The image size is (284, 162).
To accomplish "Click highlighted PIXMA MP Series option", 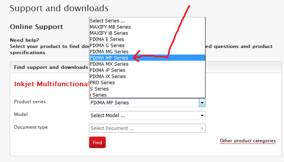I will click(x=109, y=58).
